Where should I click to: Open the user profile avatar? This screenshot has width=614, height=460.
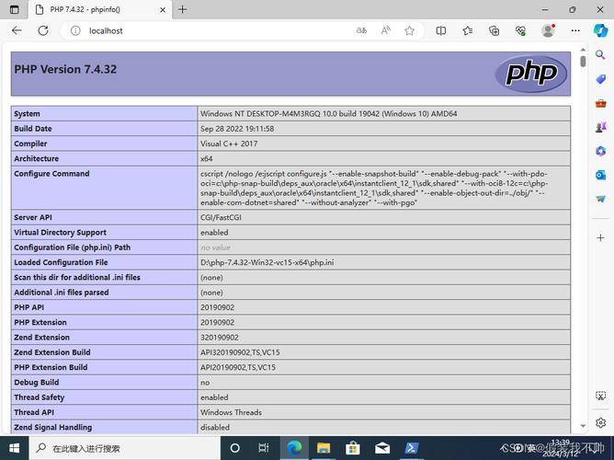pos(548,30)
